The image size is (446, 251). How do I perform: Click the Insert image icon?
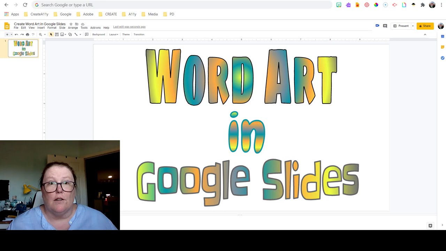click(62, 35)
